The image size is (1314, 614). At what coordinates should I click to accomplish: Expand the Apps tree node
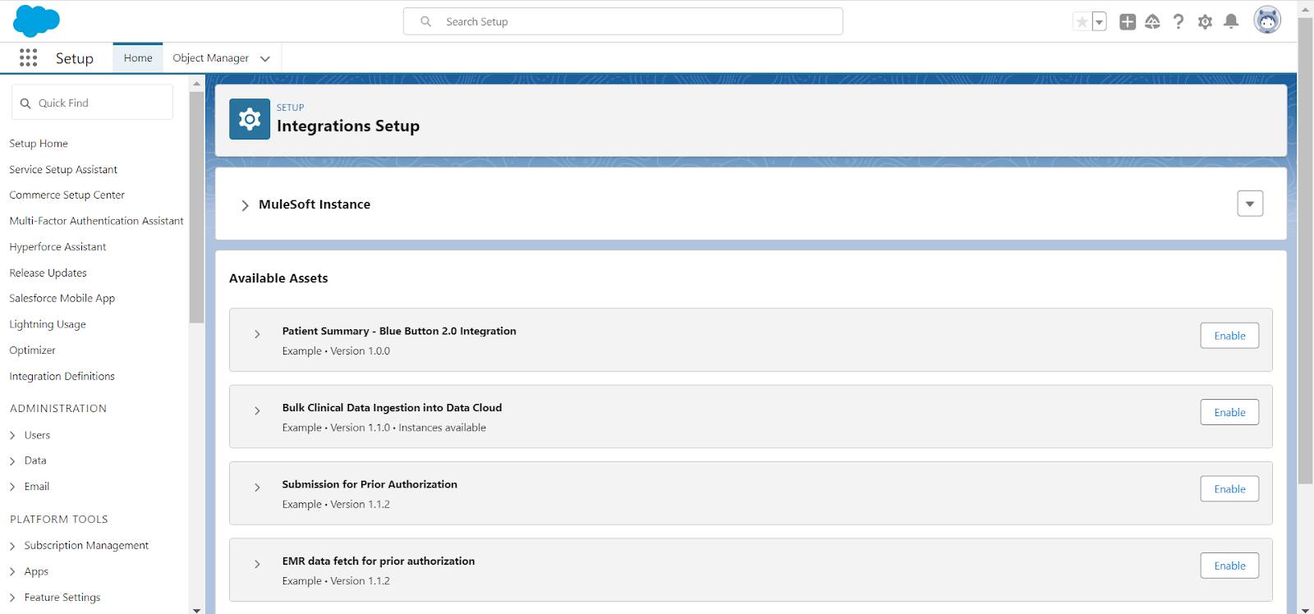[12, 572]
